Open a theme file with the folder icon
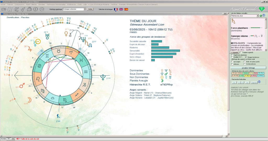Screen dimensions: 268x141 click(x=4, y=9)
